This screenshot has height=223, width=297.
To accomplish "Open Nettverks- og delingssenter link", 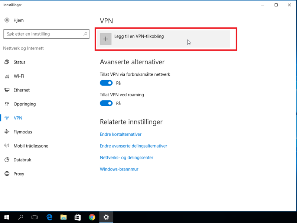I will 126,157.
